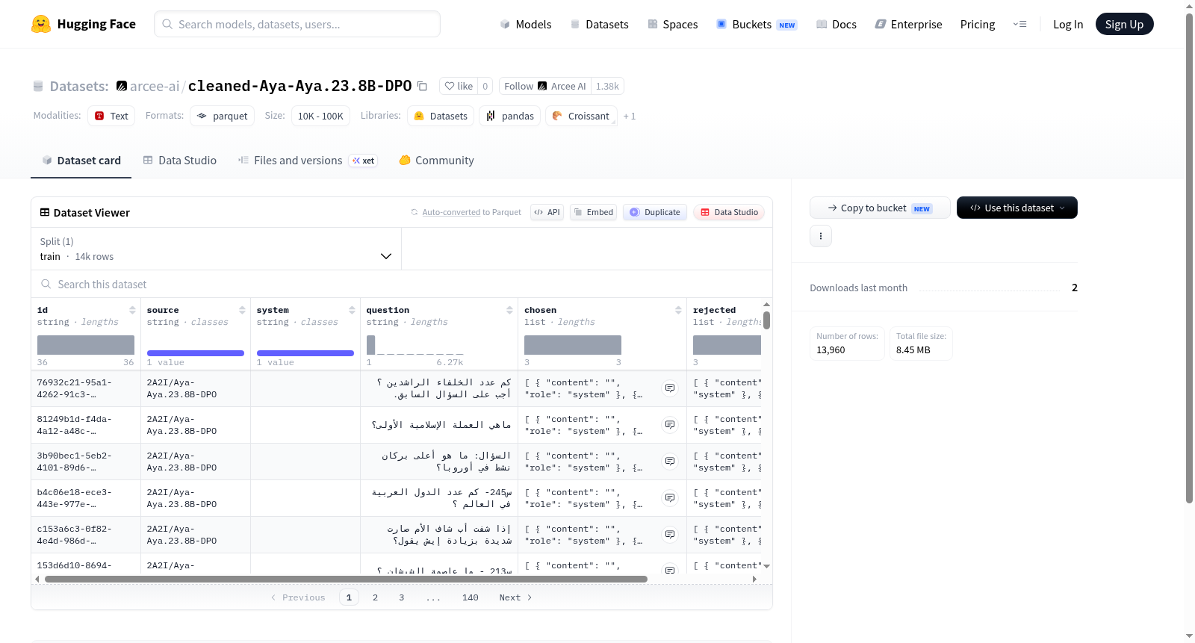Screen dimensions: 1195x643
Task: Sort the system column using its sort arrows
Action: [352, 310]
